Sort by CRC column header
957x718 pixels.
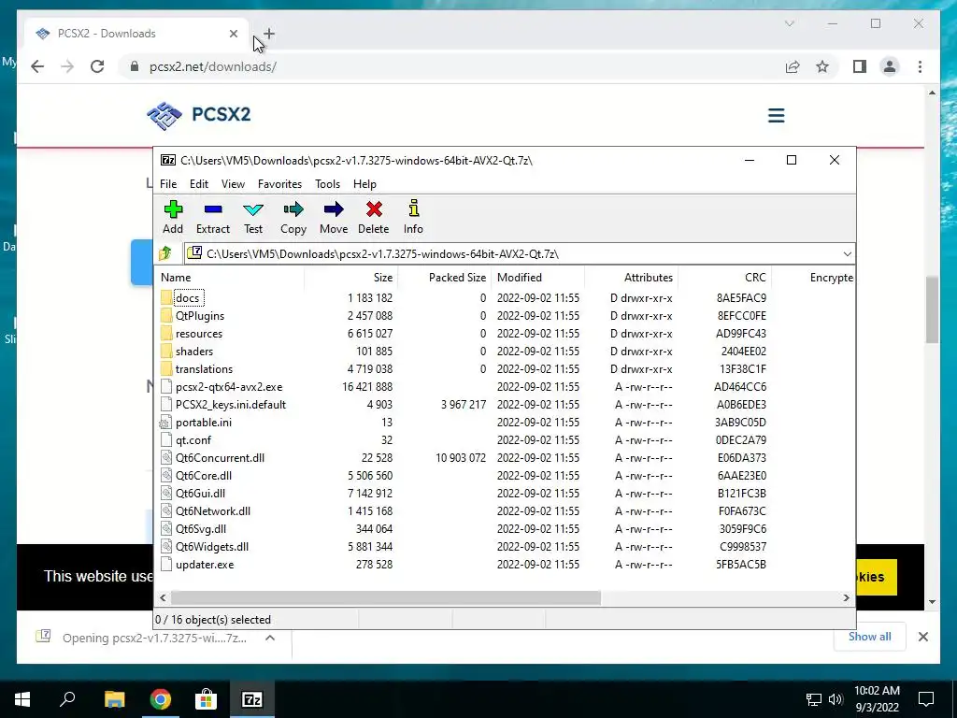click(725, 277)
